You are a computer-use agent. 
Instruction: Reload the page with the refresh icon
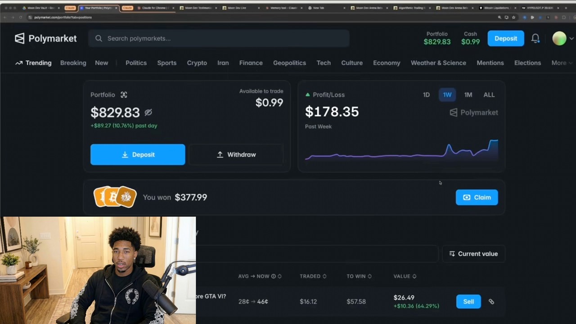pyautogui.click(x=20, y=17)
